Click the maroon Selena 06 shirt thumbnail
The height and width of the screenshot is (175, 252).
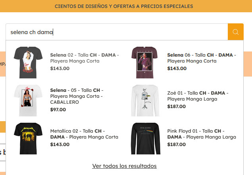[145, 63]
